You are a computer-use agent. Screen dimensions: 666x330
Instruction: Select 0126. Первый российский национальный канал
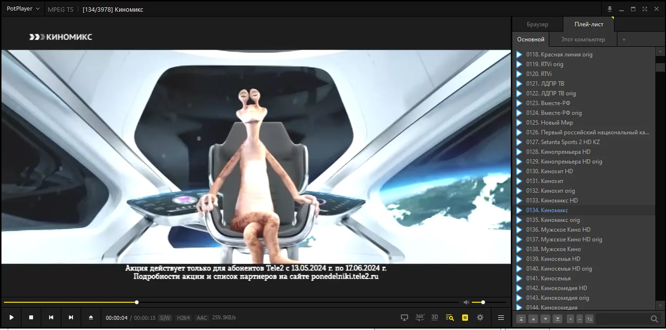584,132
